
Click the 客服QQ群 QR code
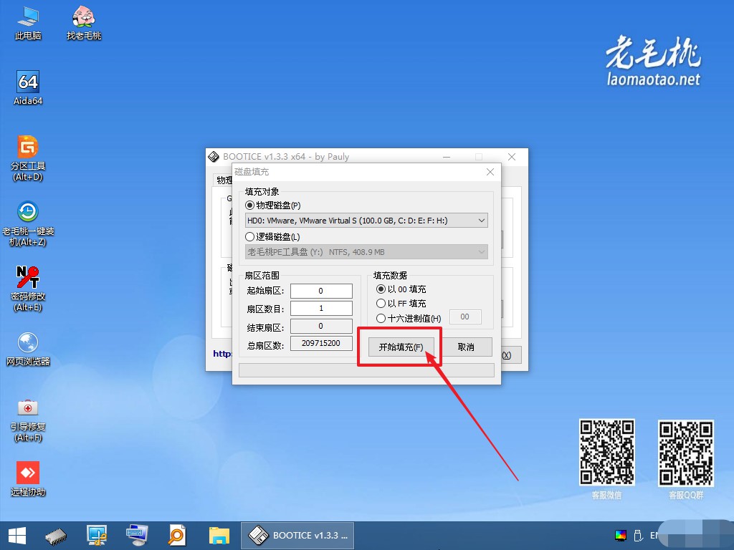pos(686,453)
